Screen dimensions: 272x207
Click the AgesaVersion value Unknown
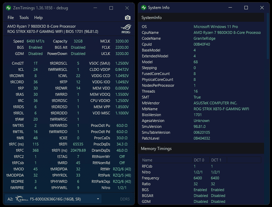tap(201, 121)
